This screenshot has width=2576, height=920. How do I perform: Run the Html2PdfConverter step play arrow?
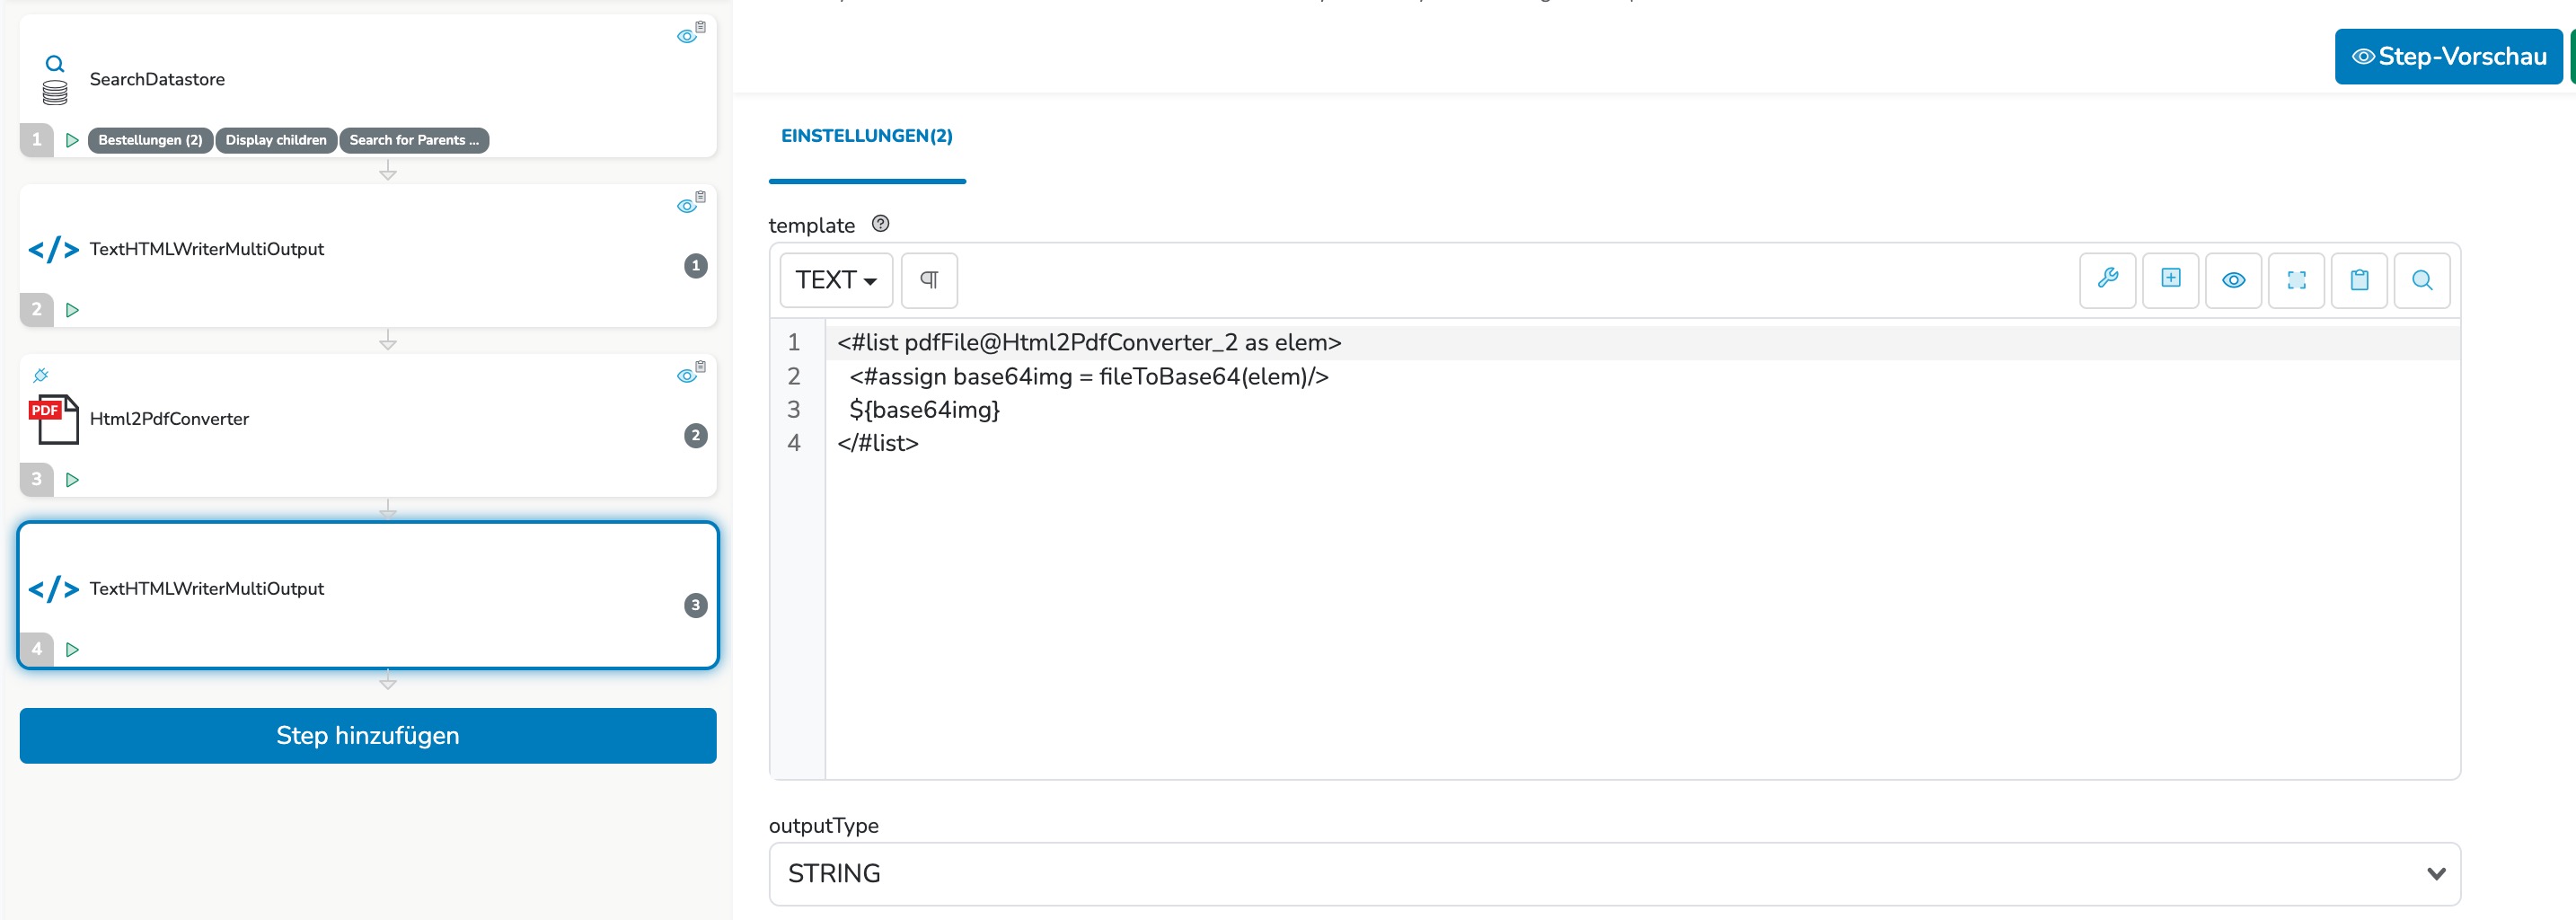tap(72, 480)
